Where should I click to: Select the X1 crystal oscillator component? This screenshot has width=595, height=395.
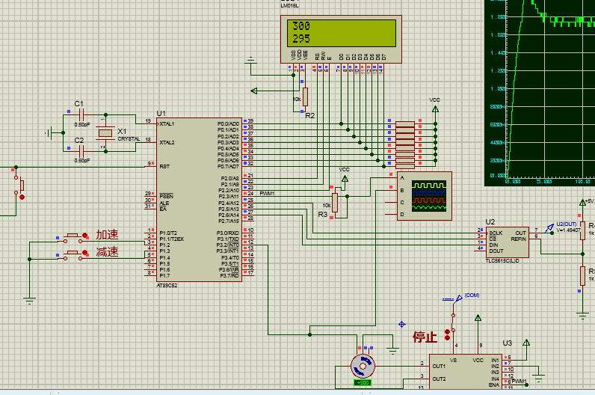tap(106, 134)
